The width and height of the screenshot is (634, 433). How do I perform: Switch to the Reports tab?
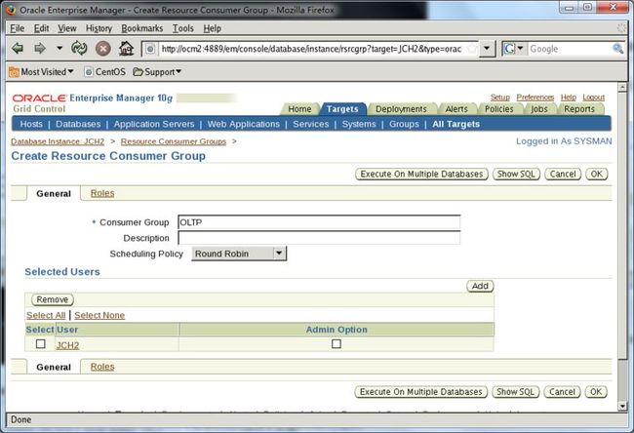(x=579, y=109)
